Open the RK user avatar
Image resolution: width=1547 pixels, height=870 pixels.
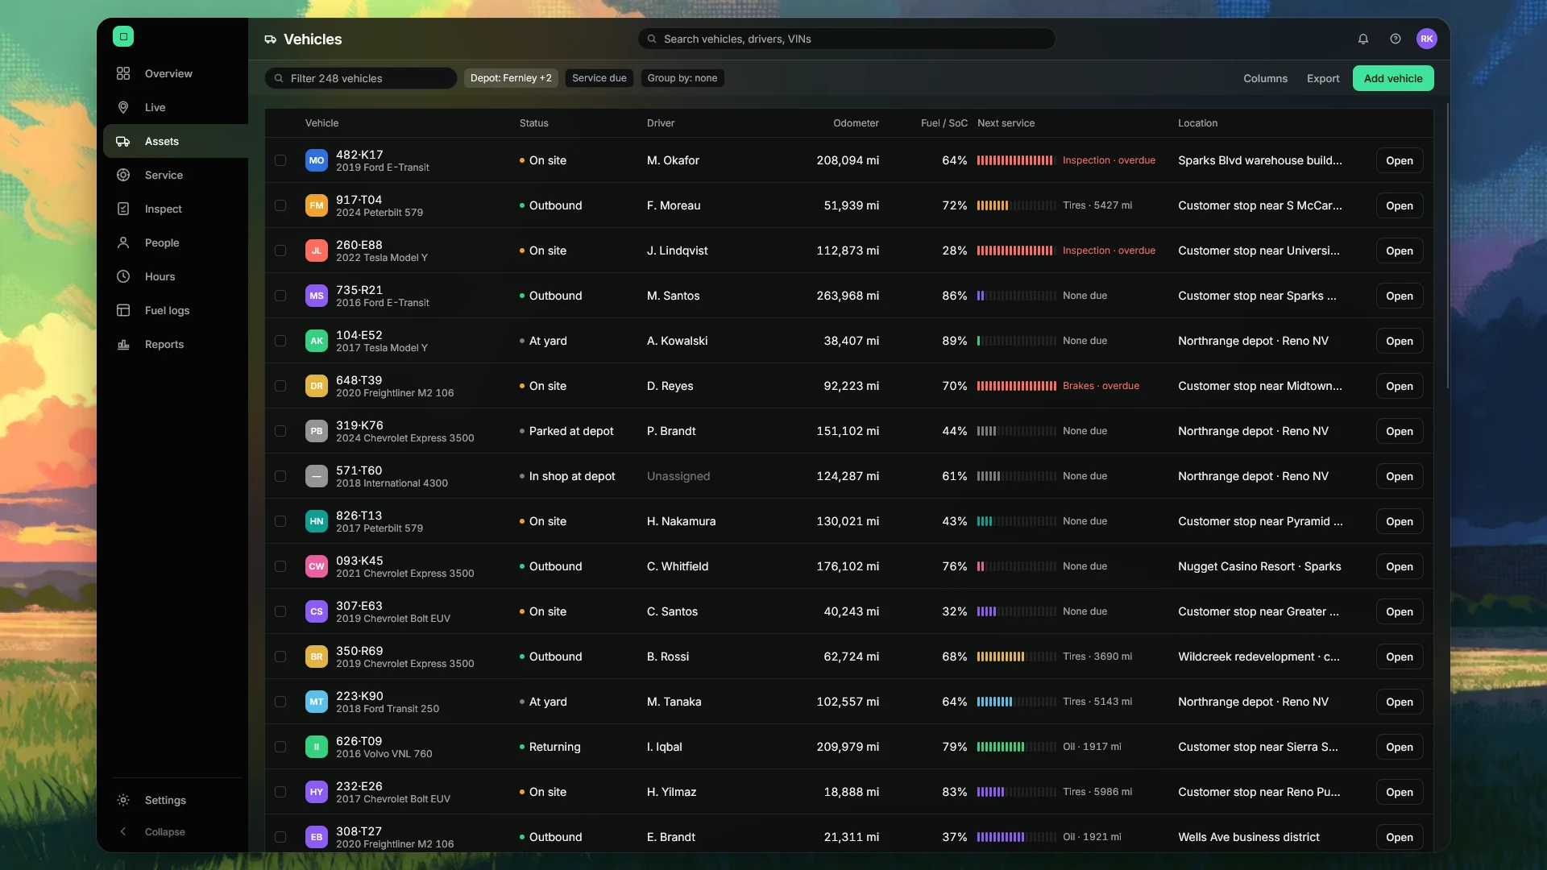(1427, 39)
